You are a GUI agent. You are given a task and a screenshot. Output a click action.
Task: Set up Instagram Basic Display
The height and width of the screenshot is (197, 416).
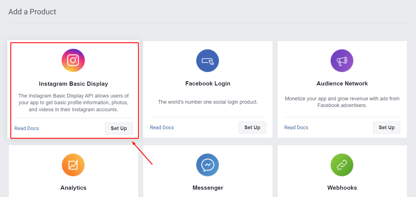119,128
